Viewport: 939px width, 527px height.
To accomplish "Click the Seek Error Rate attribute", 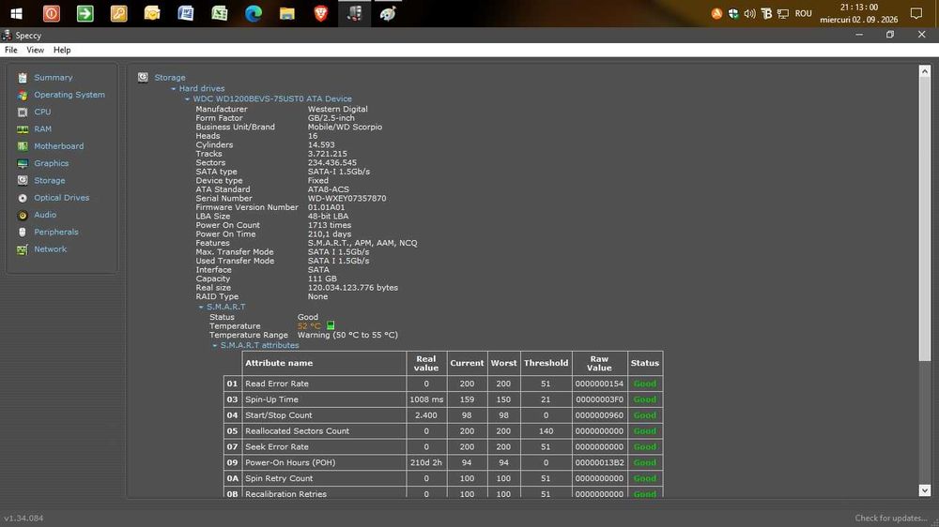I will [x=277, y=447].
